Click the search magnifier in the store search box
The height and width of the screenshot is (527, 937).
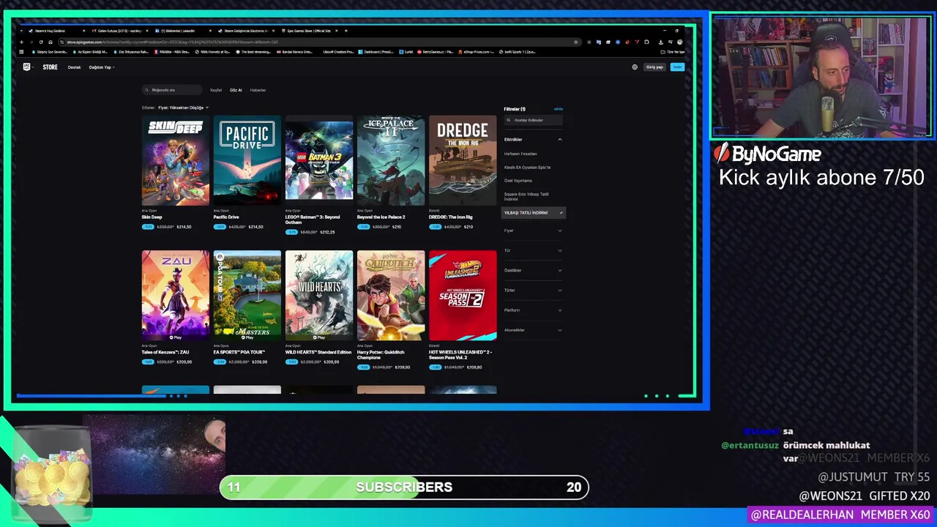click(x=148, y=90)
